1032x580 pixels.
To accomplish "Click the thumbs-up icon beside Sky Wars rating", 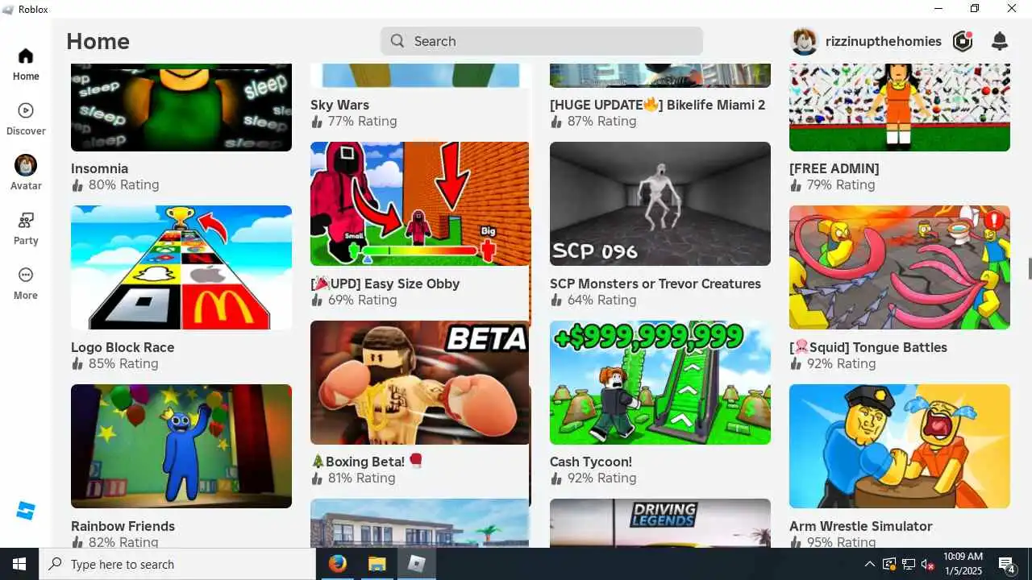I will [x=317, y=122].
